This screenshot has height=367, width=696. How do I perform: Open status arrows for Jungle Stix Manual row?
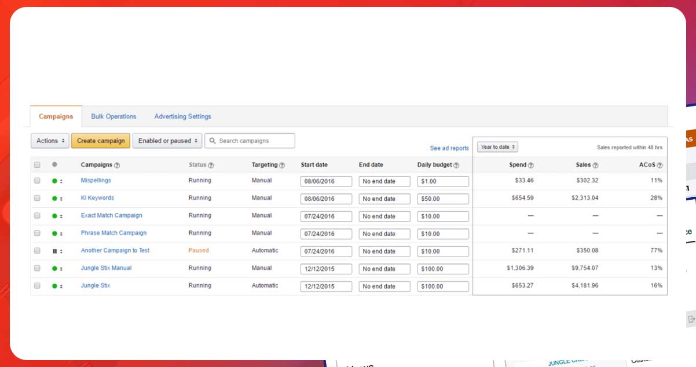[x=61, y=269]
